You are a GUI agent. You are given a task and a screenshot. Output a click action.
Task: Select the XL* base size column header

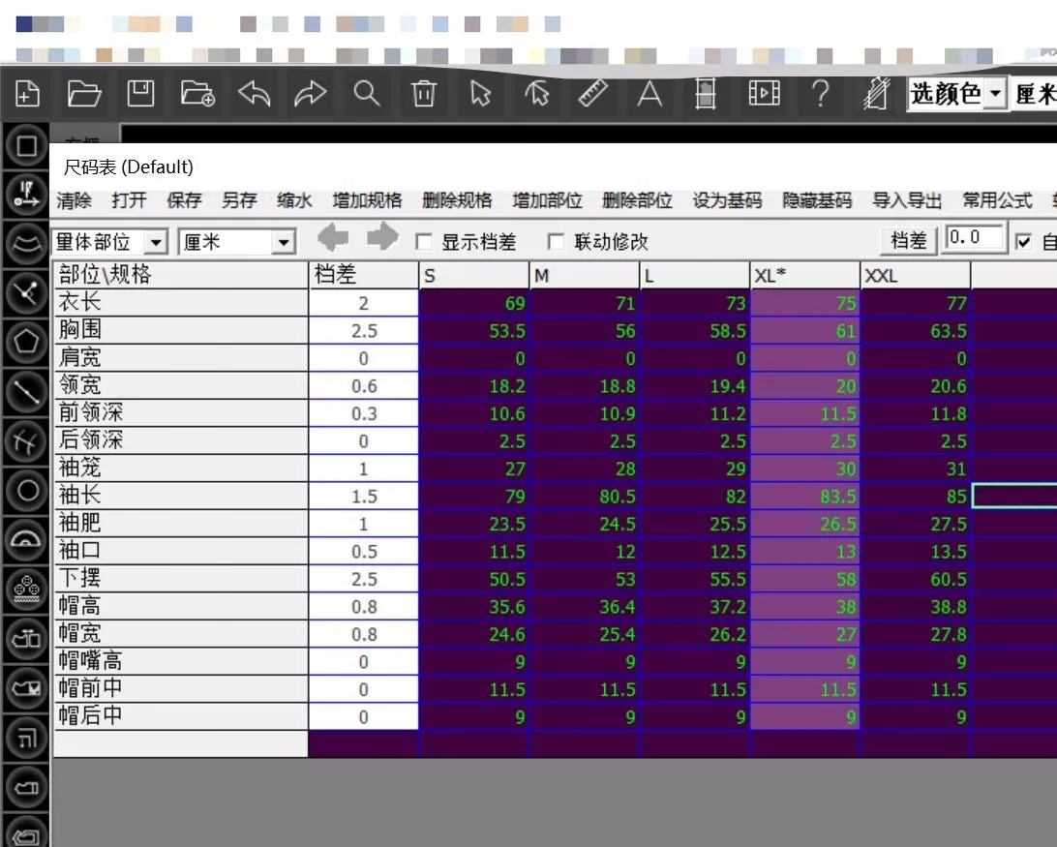click(x=805, y=275)
